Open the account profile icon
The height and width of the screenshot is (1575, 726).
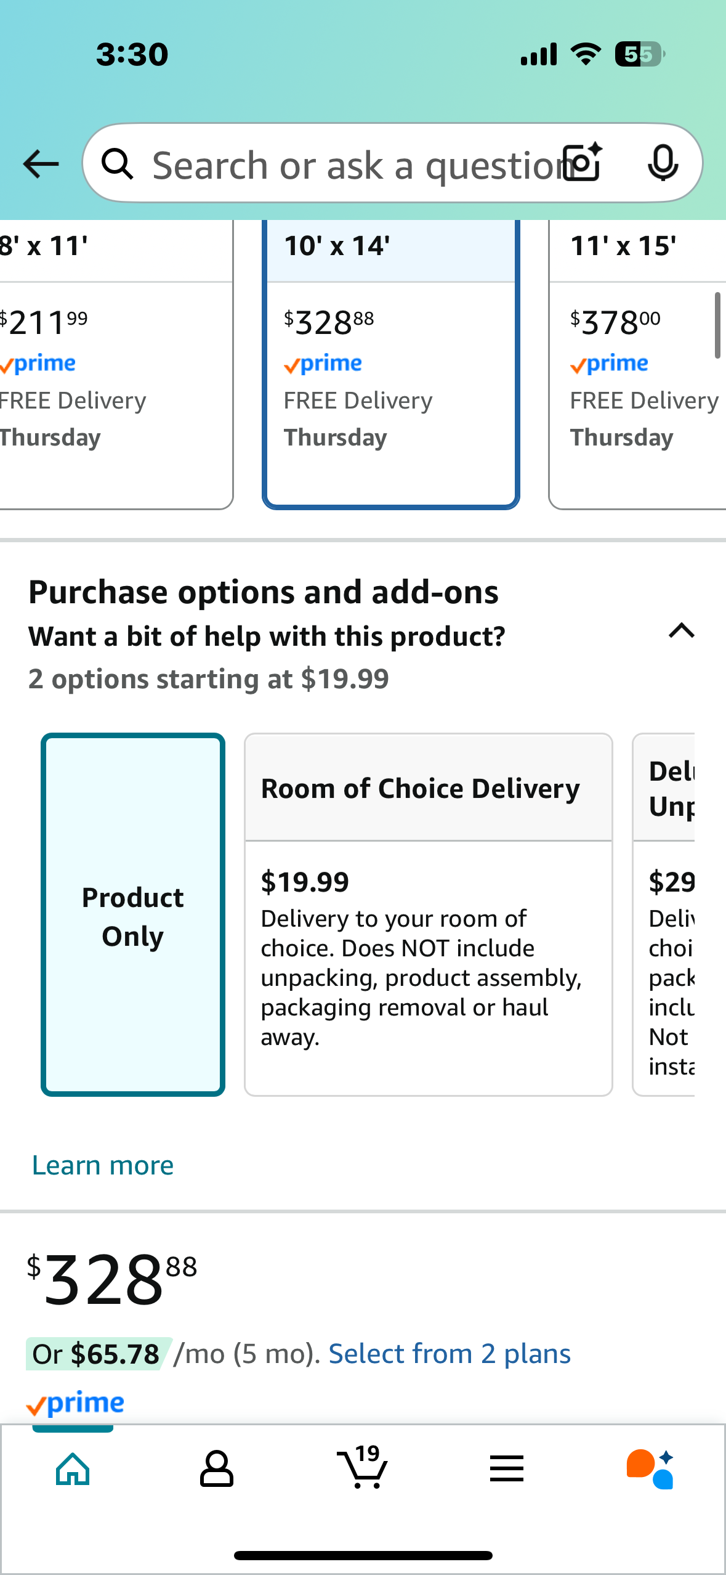tap(217, 1469)
